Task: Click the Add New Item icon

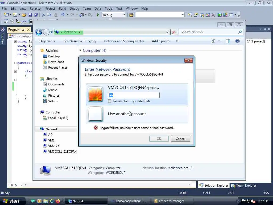Action: tap(15, 15)
